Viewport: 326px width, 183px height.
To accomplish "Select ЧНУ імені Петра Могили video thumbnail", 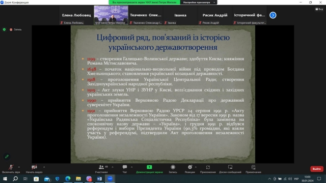I will click(x=111, y=15).
